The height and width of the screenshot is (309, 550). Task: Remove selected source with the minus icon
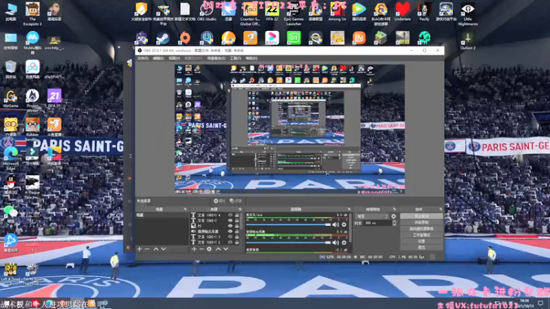201,249
